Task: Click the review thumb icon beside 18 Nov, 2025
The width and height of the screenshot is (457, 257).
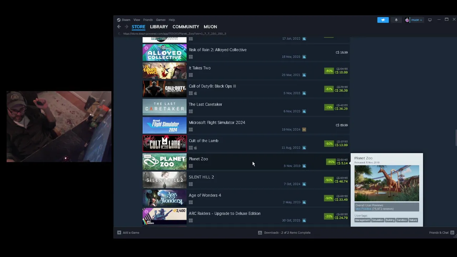Action: point(304,57)
